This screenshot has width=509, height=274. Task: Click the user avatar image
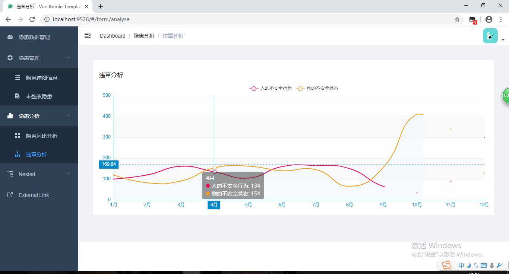pos(490,36)
